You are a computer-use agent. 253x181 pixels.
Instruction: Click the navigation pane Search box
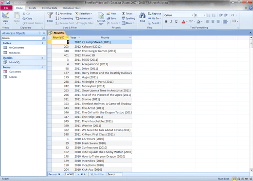(21, 38)
